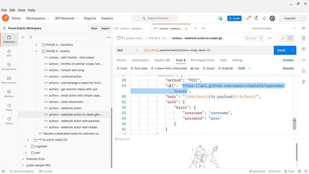Open the user avatar menu
The image size is (309, 174).
click(272, 18)
